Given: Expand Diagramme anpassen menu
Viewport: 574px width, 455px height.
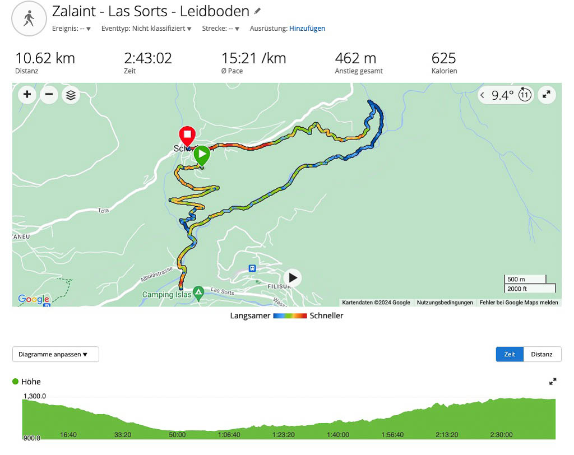Looking at the screenshot, I should (55, 354).
